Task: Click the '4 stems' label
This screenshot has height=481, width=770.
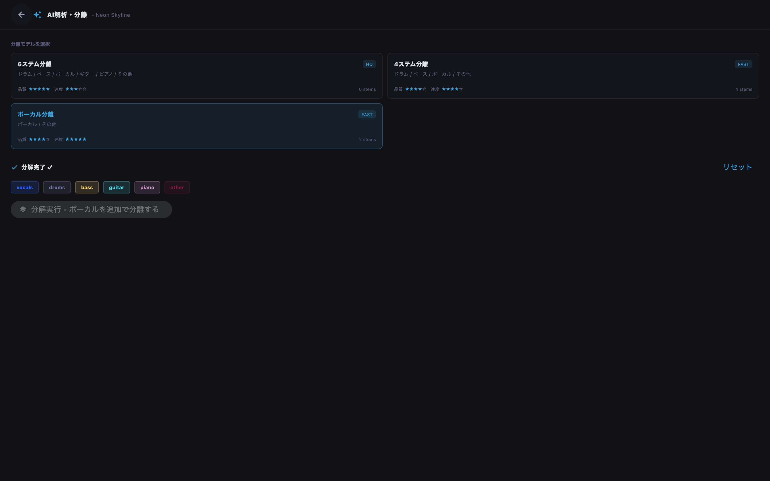Action: pyautogui.click(x=744, y=90)
